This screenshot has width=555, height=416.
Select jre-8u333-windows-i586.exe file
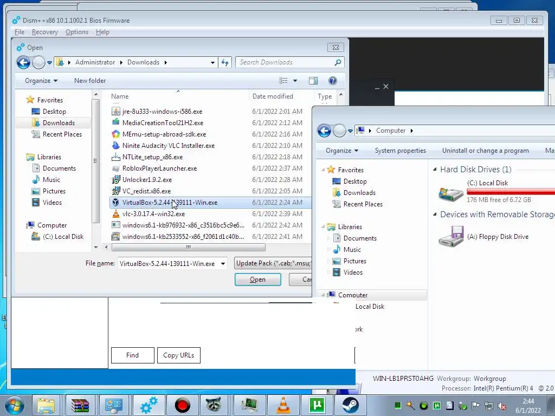162,112
